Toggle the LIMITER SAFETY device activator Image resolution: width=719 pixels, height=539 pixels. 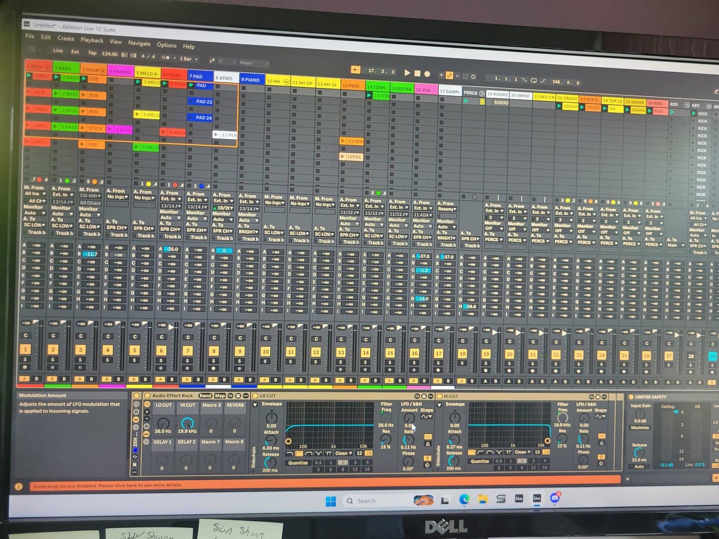pos(631,397)
